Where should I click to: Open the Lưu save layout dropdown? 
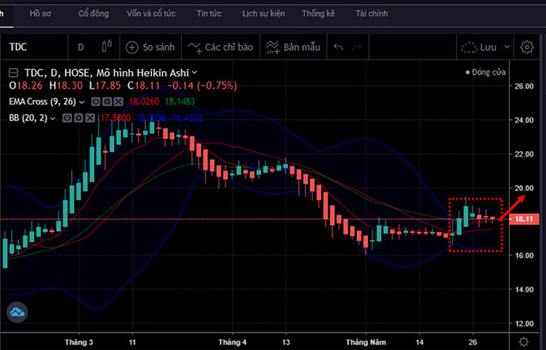tap(483, 48)
